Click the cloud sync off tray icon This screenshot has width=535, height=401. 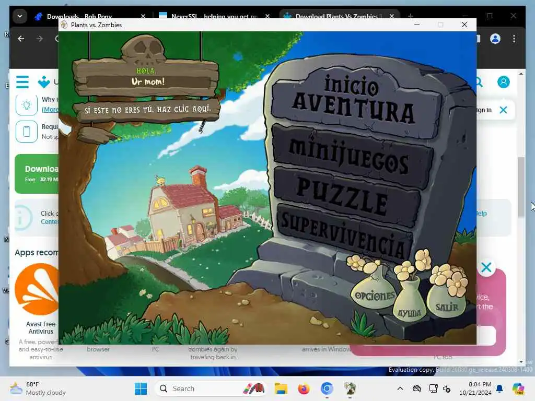tap(416, 388)
